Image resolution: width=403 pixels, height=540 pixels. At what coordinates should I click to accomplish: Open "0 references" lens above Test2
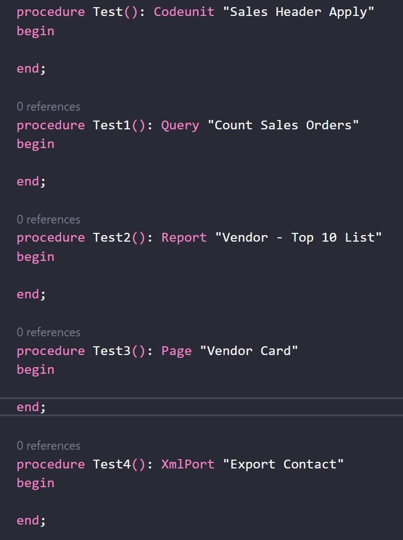[x=48, y=220]
